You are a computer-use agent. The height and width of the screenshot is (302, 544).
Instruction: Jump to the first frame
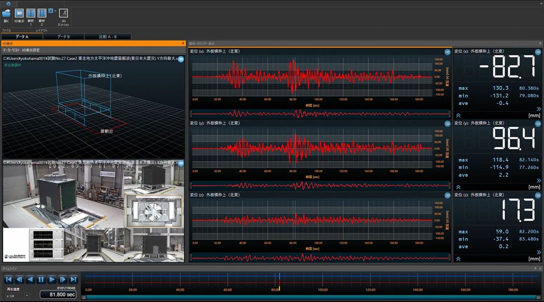point(9,280)
